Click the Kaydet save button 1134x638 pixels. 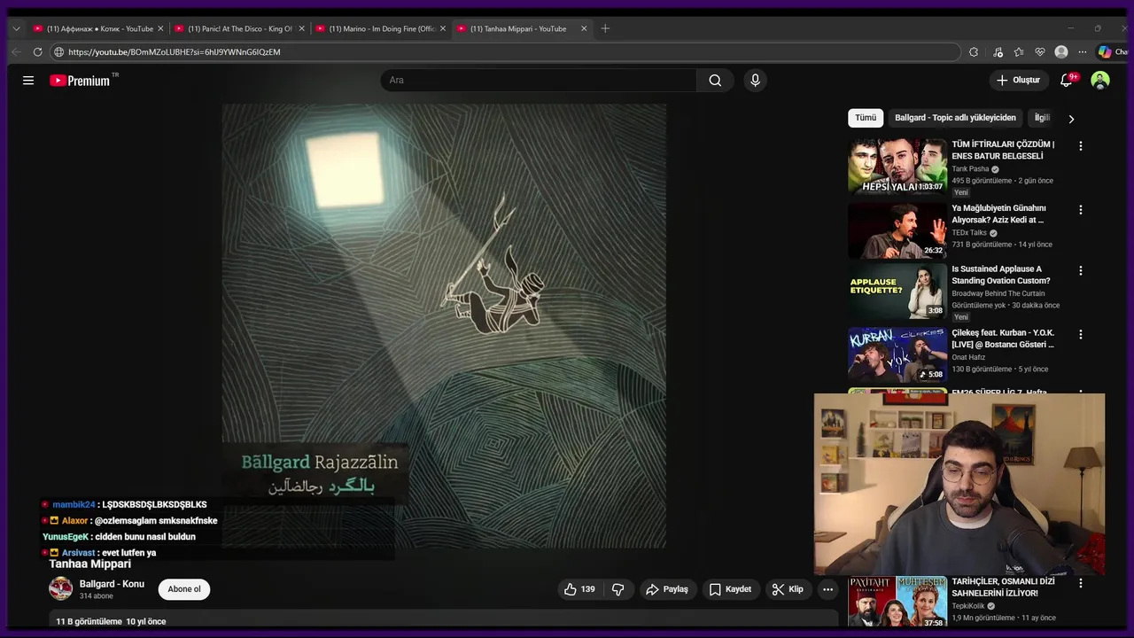click(x=731, y=589)
